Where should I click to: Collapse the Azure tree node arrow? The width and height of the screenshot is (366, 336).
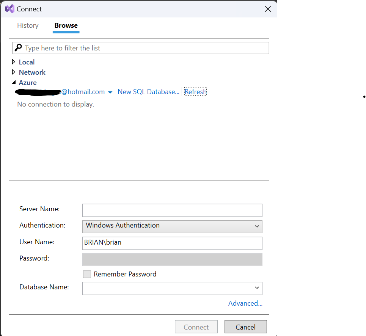click(14, 82)
